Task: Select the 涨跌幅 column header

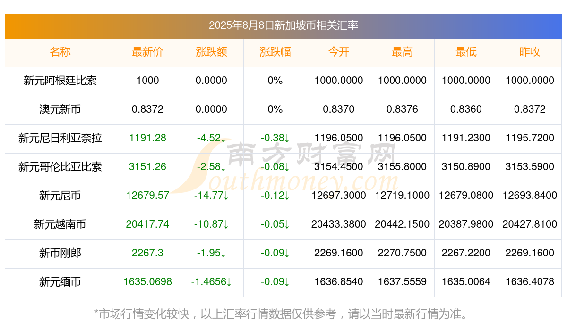Action: (x=275, y=52)
